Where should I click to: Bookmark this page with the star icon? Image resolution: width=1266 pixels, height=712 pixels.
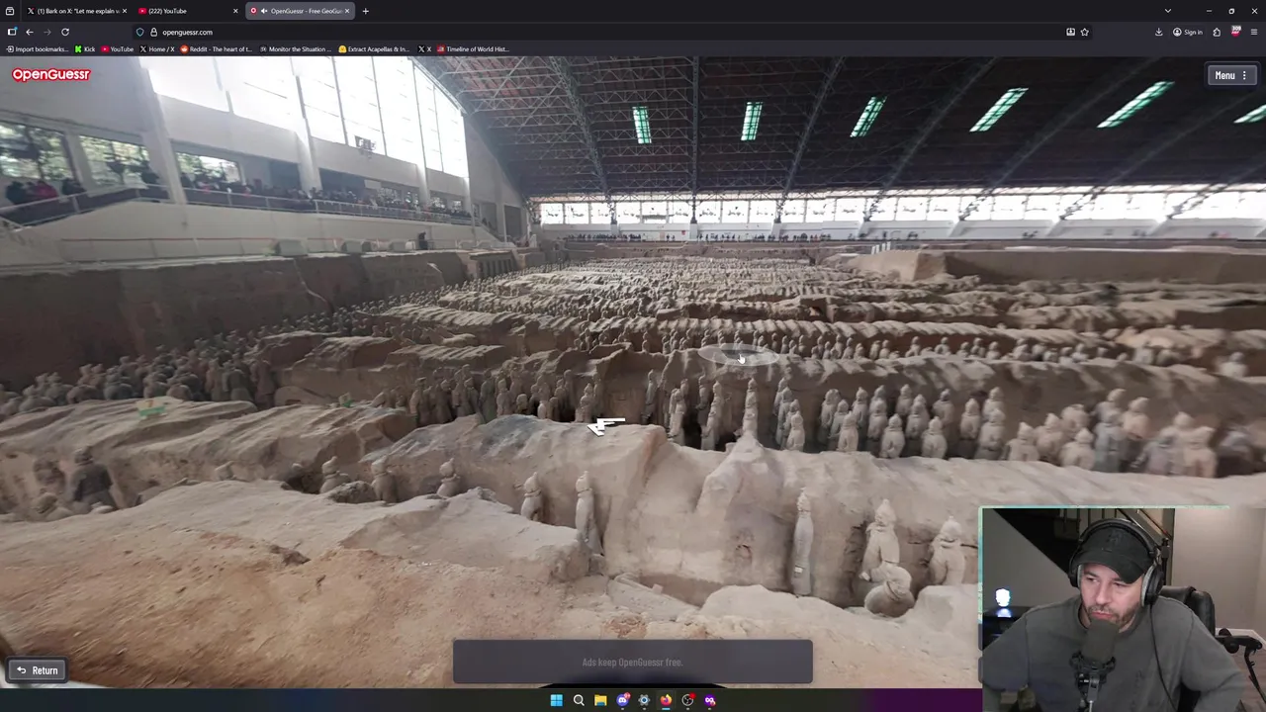click(x=1084, y=32)
